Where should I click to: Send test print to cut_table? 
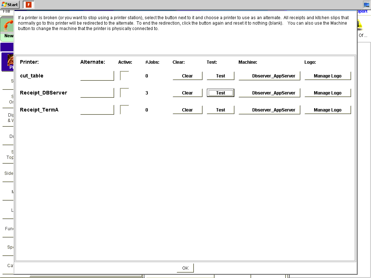[x=220, y=76]
